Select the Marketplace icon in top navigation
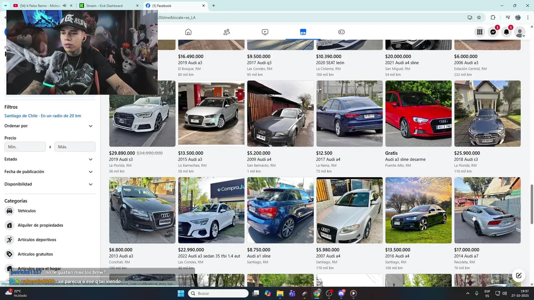534x300 pixels. tap(303, 32)
